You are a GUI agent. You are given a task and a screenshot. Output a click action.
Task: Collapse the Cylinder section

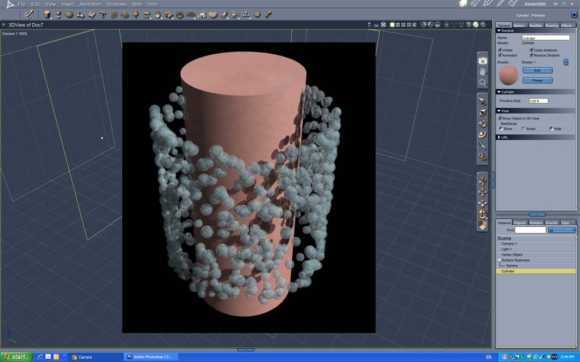(x=498, y=92)
